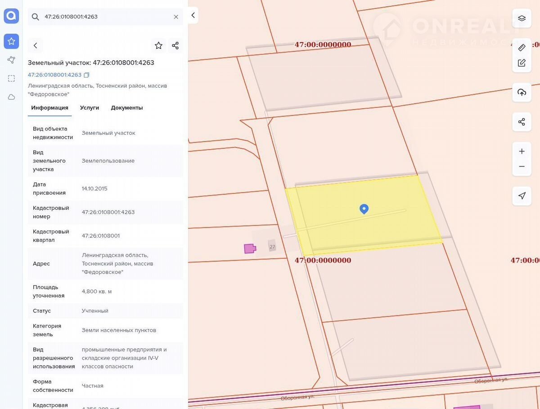Viewport: 540px width, 409px height.
Task: Locate my position on the map
Action: coord(522,196)
